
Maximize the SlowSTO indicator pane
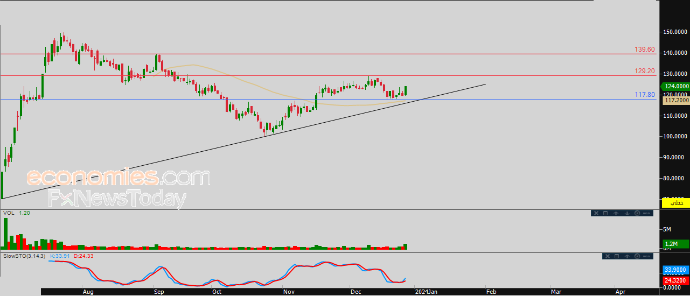(617, 256)
